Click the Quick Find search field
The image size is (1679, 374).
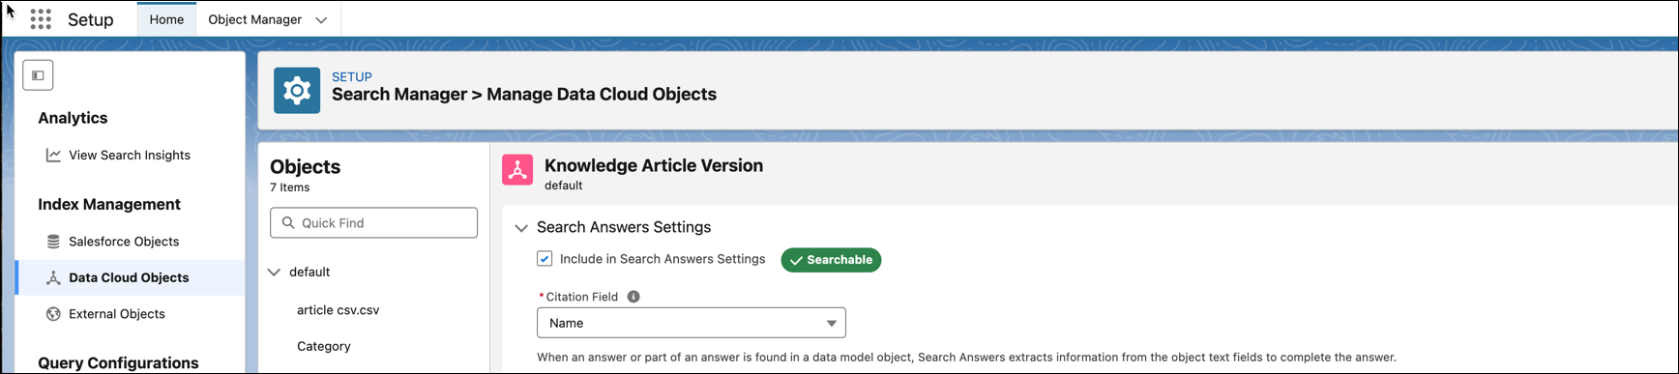tap(373, 222)
